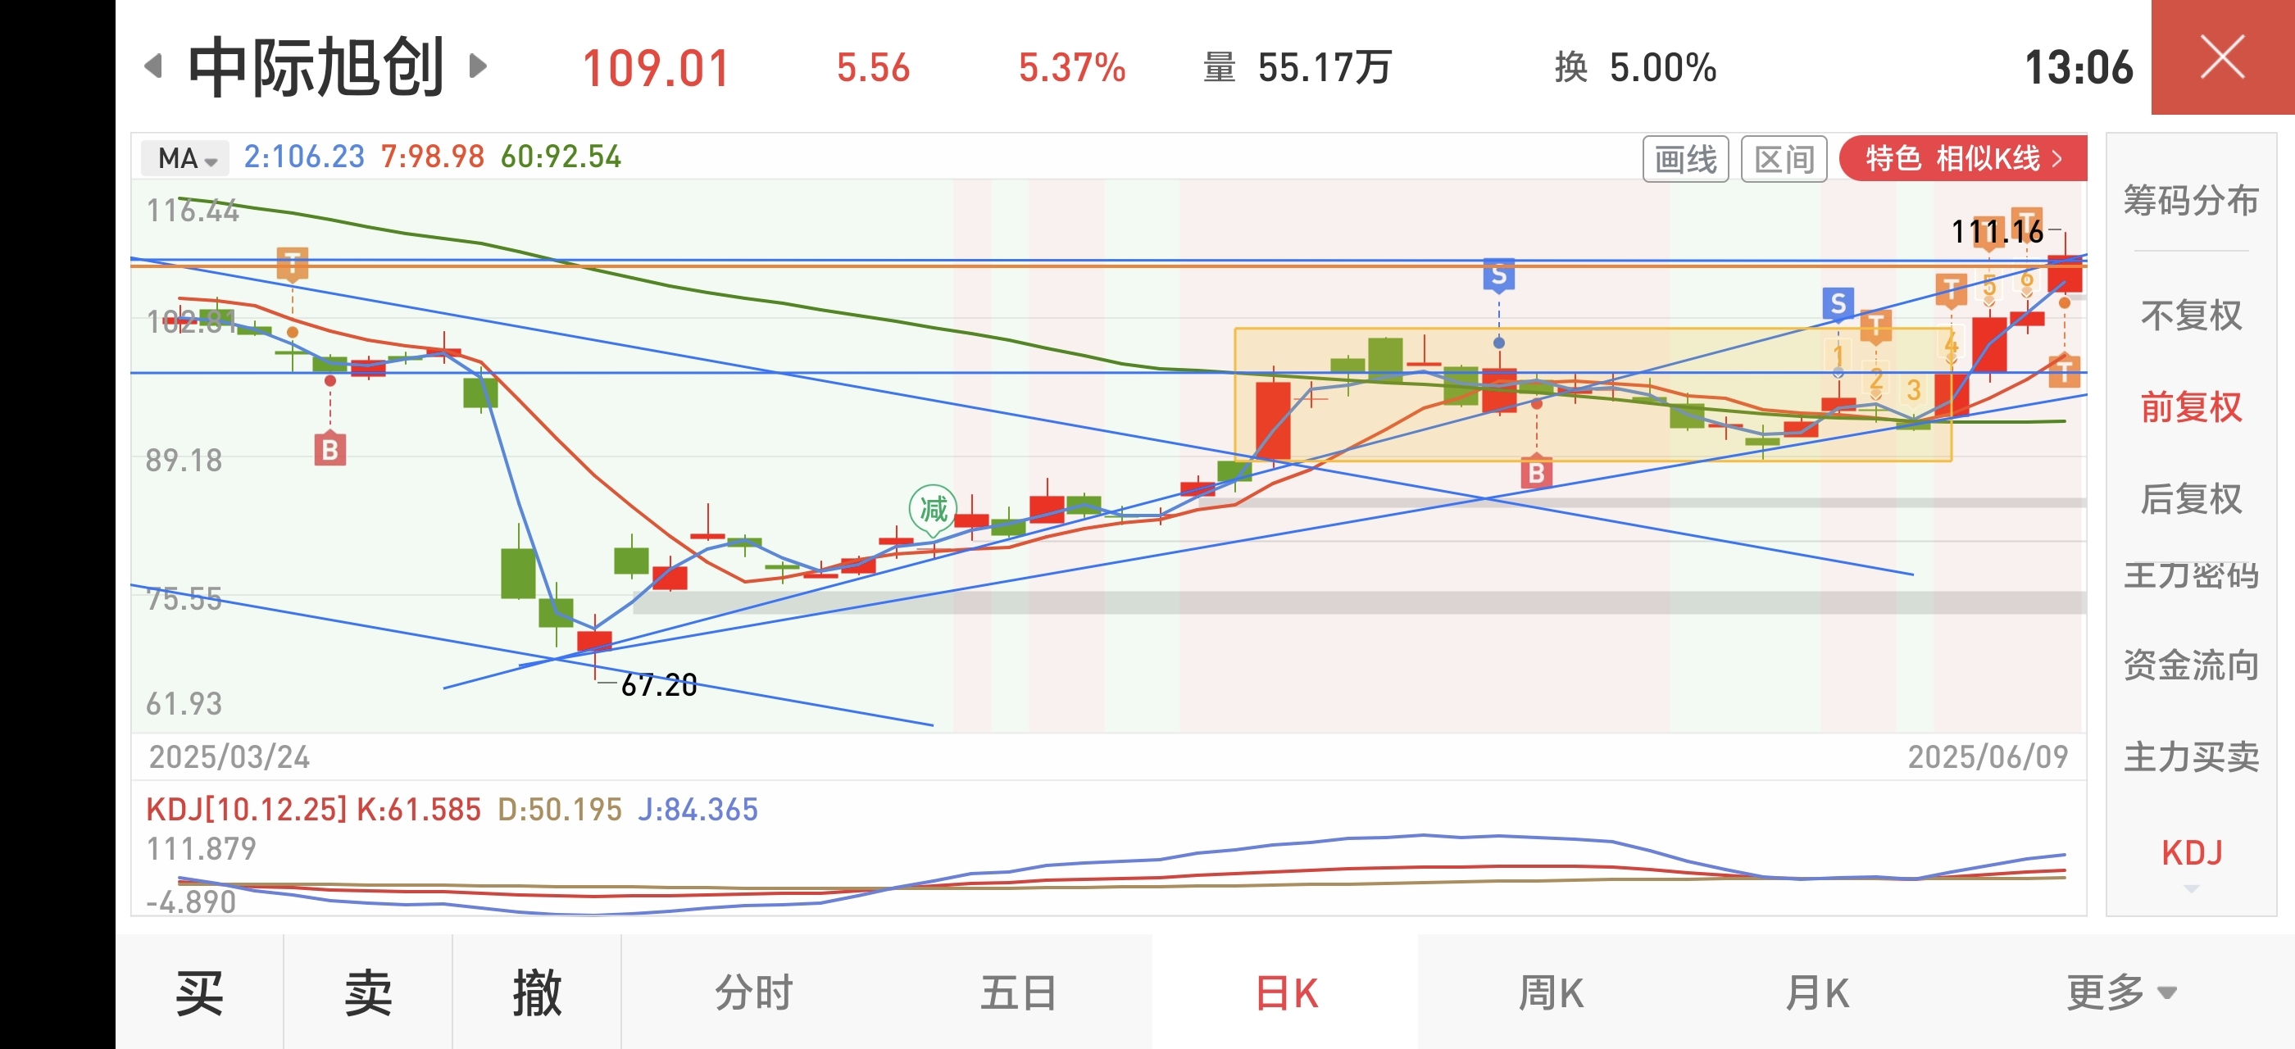The height and width of the screenshot is (1049, 2295).
Task: Tap the 卖 sell button
Action: (368, 992)
